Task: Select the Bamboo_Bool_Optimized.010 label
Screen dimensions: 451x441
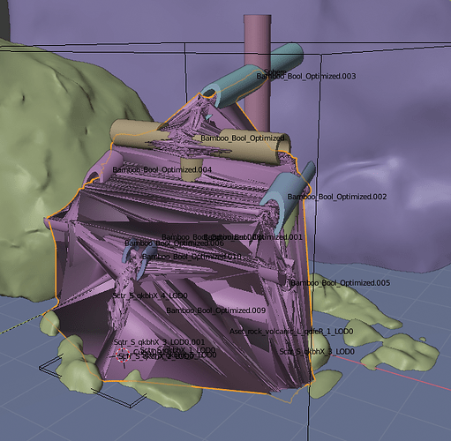Action: coord(192,257)
